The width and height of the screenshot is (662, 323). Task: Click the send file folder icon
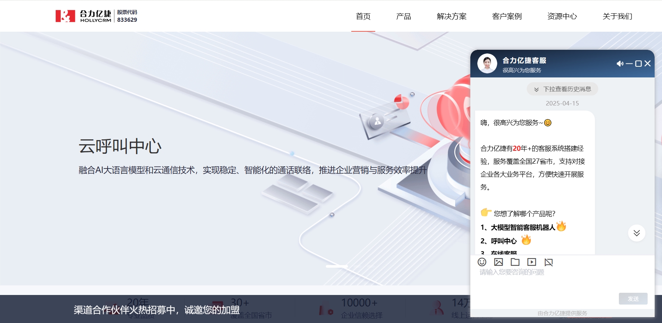pyautogui.click(x=515, y=262)
